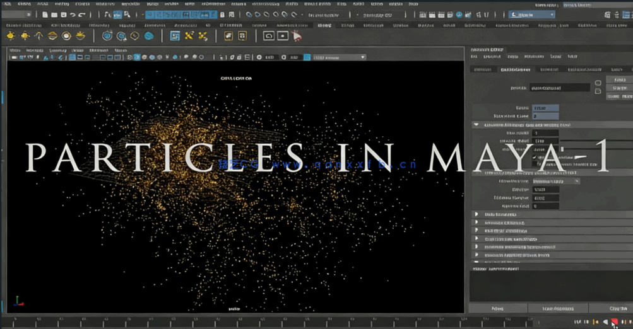Click the red button in the playback controls
The height and width of the screenshot is (329, 633).
(614, 322)
